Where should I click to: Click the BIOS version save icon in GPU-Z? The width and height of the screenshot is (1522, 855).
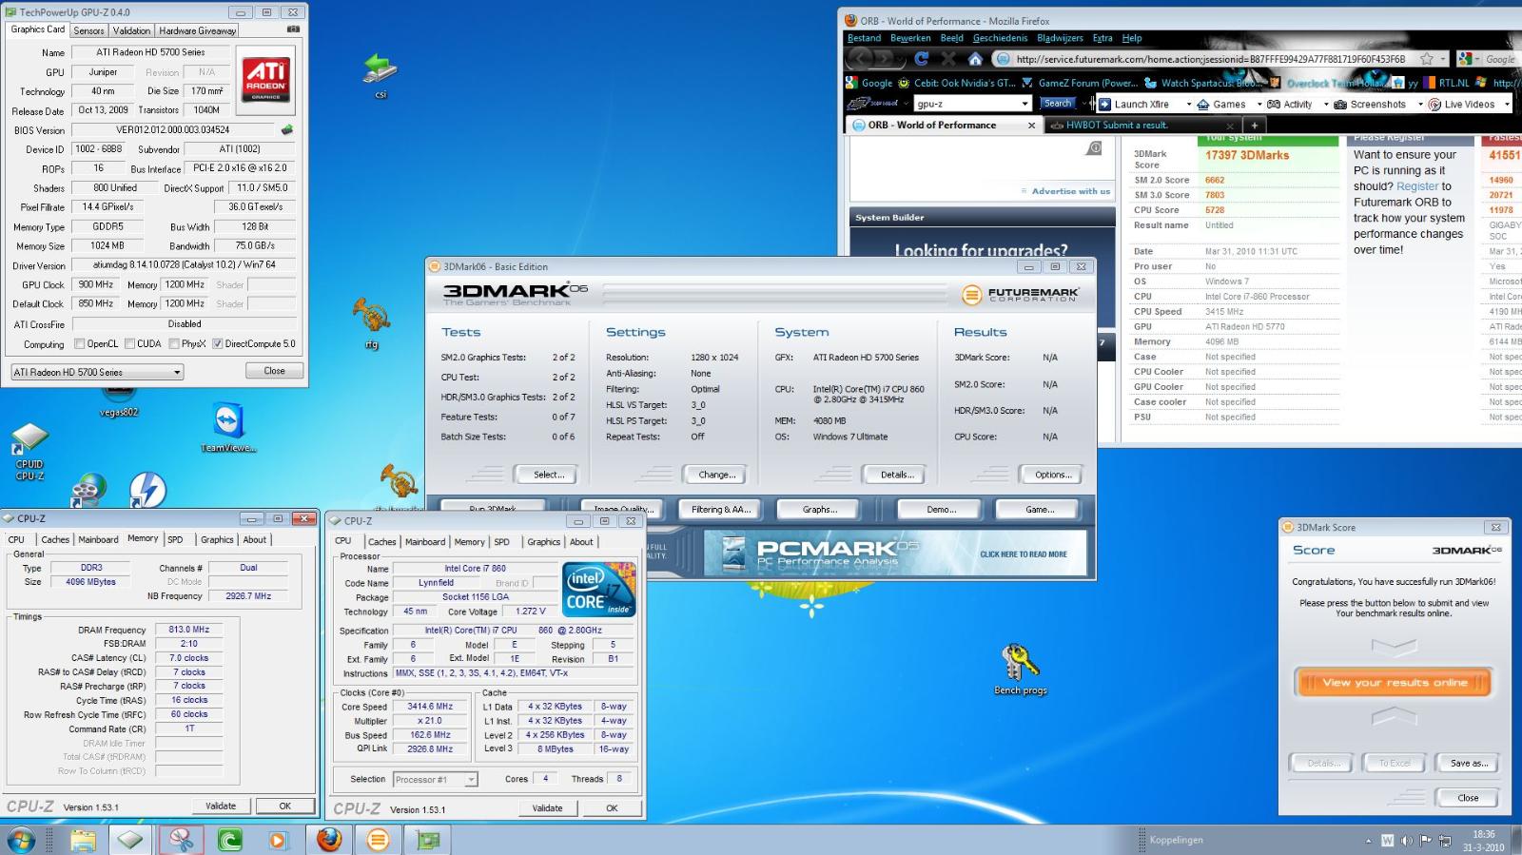tap(287, 129)
